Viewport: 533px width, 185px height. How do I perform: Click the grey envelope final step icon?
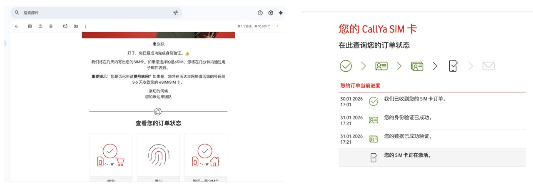(488, 66)
